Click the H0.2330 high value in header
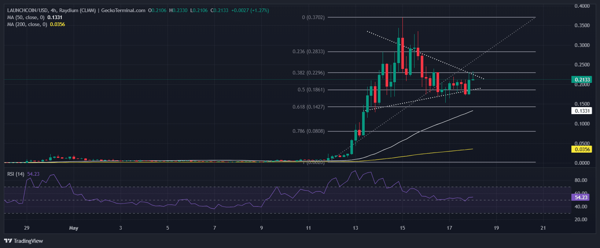The image size is (600, 248). (178, 10)
